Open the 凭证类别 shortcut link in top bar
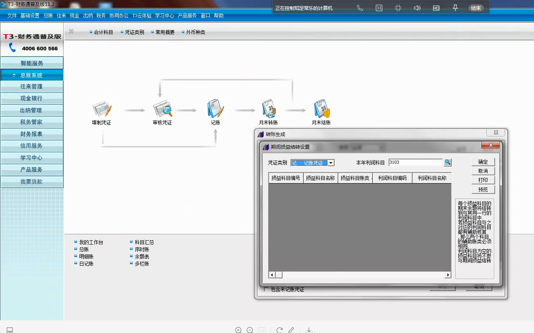 pyautogui.click(x=134, y=32)
